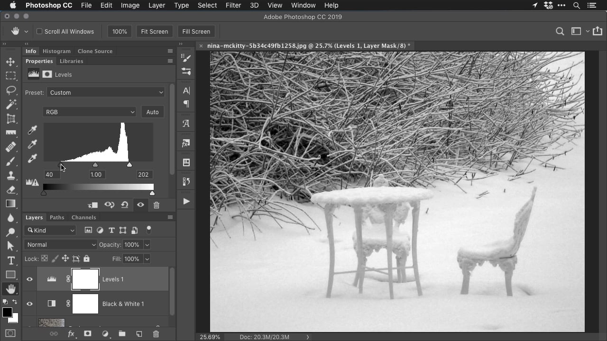Open the Brushes panel icon
The width and height of the screenshot is (607, 341).
[186, 58]
